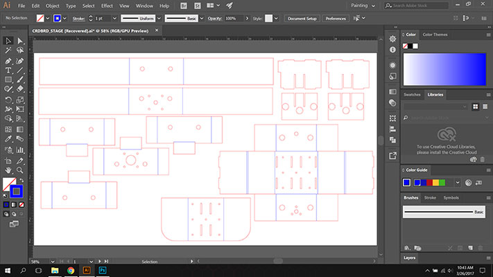Select the Paintbrush tool
Image resolution: width=493 pixels, height=277 pixels.
coord(20,80)
